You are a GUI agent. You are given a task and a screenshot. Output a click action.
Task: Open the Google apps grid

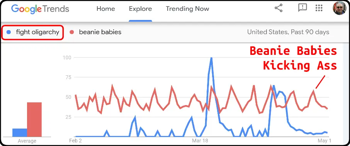[319, 8]
